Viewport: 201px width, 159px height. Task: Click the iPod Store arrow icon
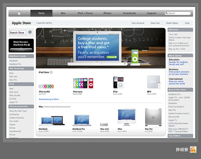point(51,72)
